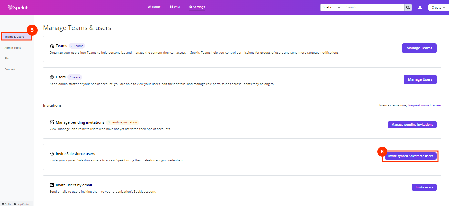
Task: Open the Plan section in the sidebar
Action: [7, 58]
